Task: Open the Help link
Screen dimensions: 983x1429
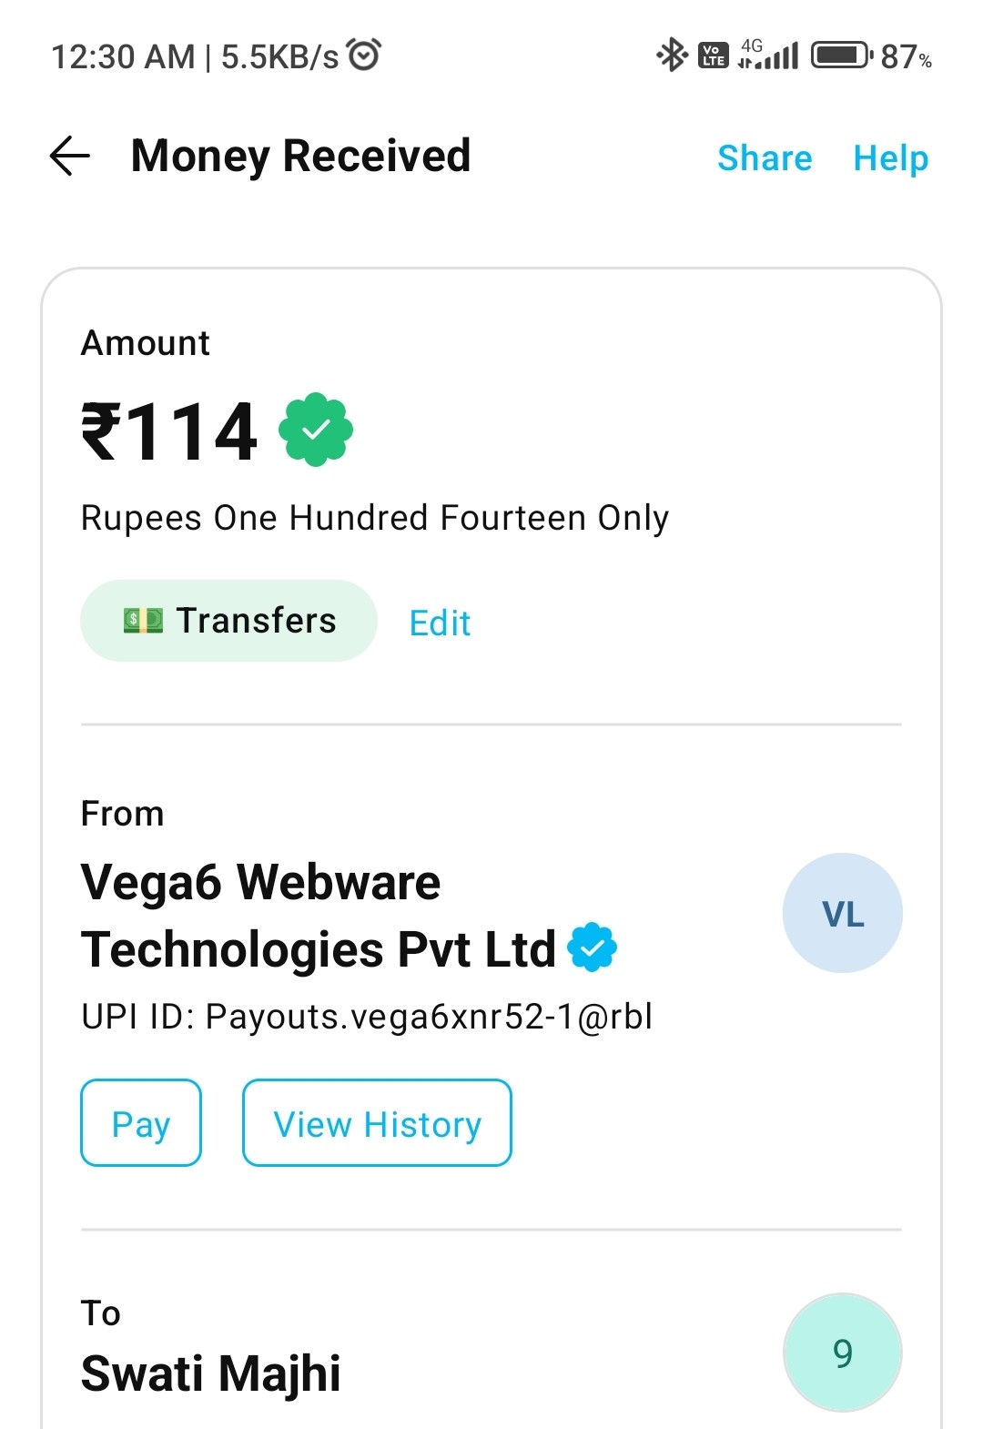Action: pyautogui.click(x=890, y=158)
